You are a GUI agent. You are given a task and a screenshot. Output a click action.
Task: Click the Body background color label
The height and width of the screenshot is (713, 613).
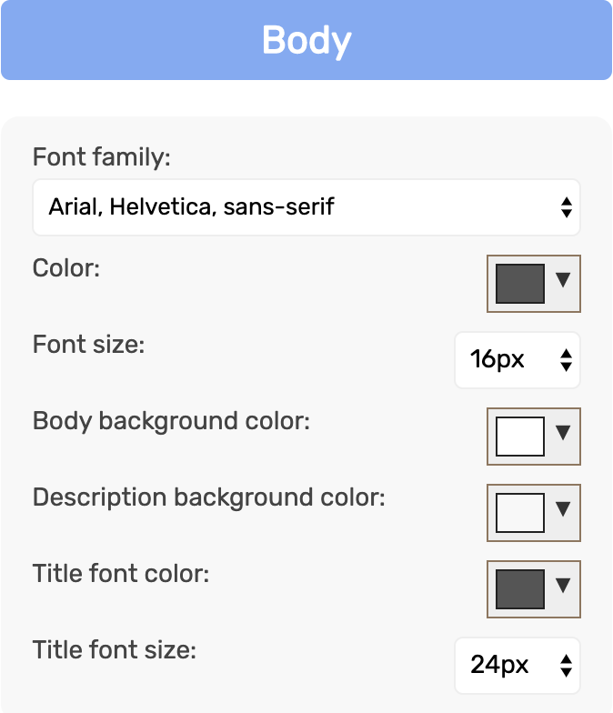171,421
